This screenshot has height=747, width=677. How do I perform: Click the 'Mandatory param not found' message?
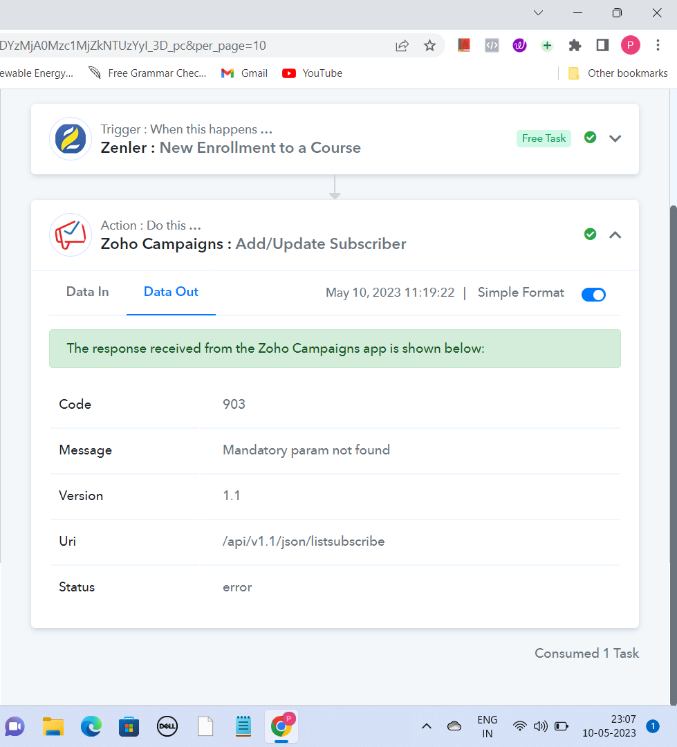(x=306, y=450)
